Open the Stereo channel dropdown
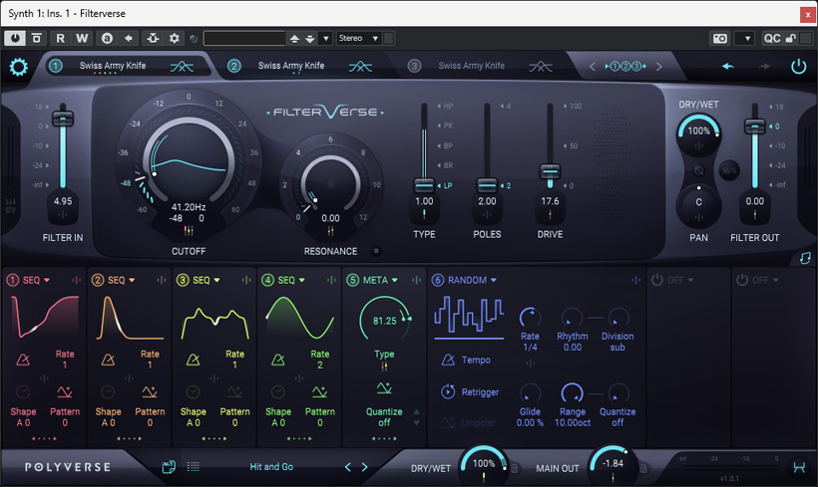818x487 pixels. pyautogui.click(x=359, y=38)
